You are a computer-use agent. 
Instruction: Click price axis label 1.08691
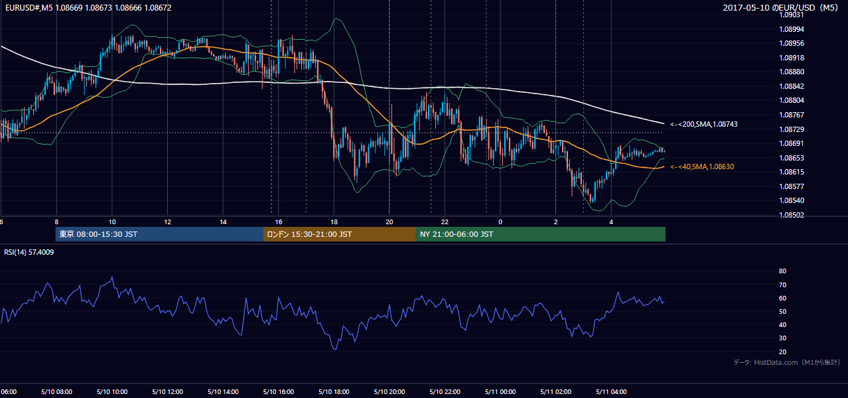pyautogui.click(x=792, y=143)
